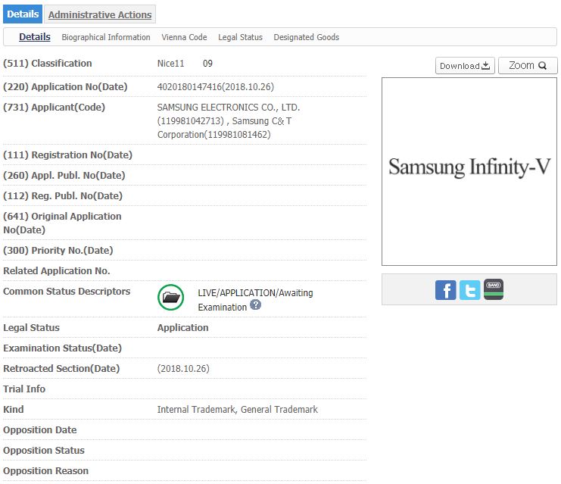This screenshot has height=484, width=561.
Task: Select application number 4020180147416(2018.10.26)
Action: (216, 87)
